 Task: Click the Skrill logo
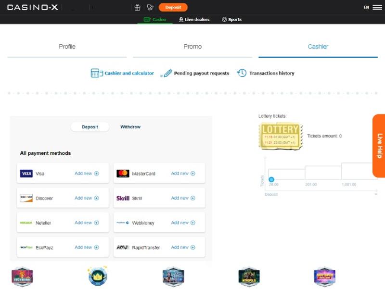click(123, 198)
